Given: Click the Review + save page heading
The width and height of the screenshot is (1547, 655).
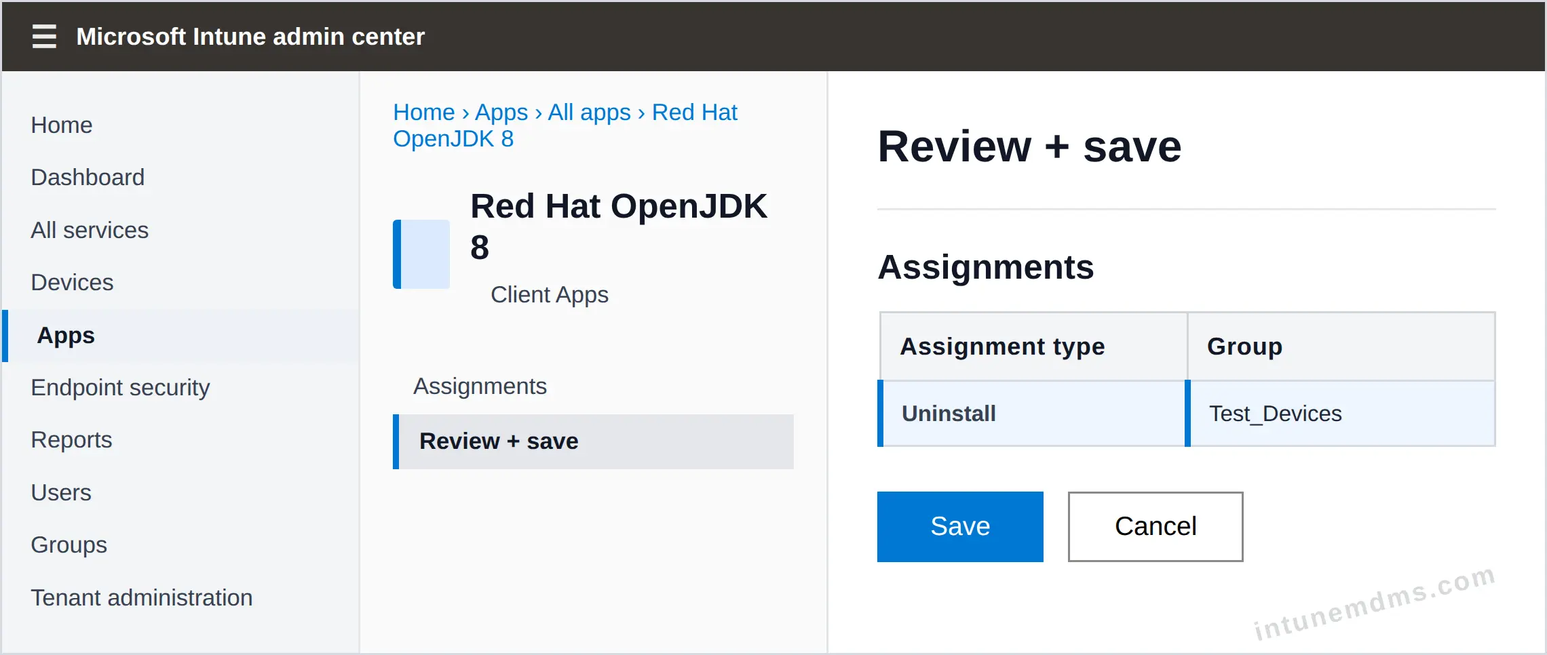Looking at the screenshot, I should [1029, 146].
